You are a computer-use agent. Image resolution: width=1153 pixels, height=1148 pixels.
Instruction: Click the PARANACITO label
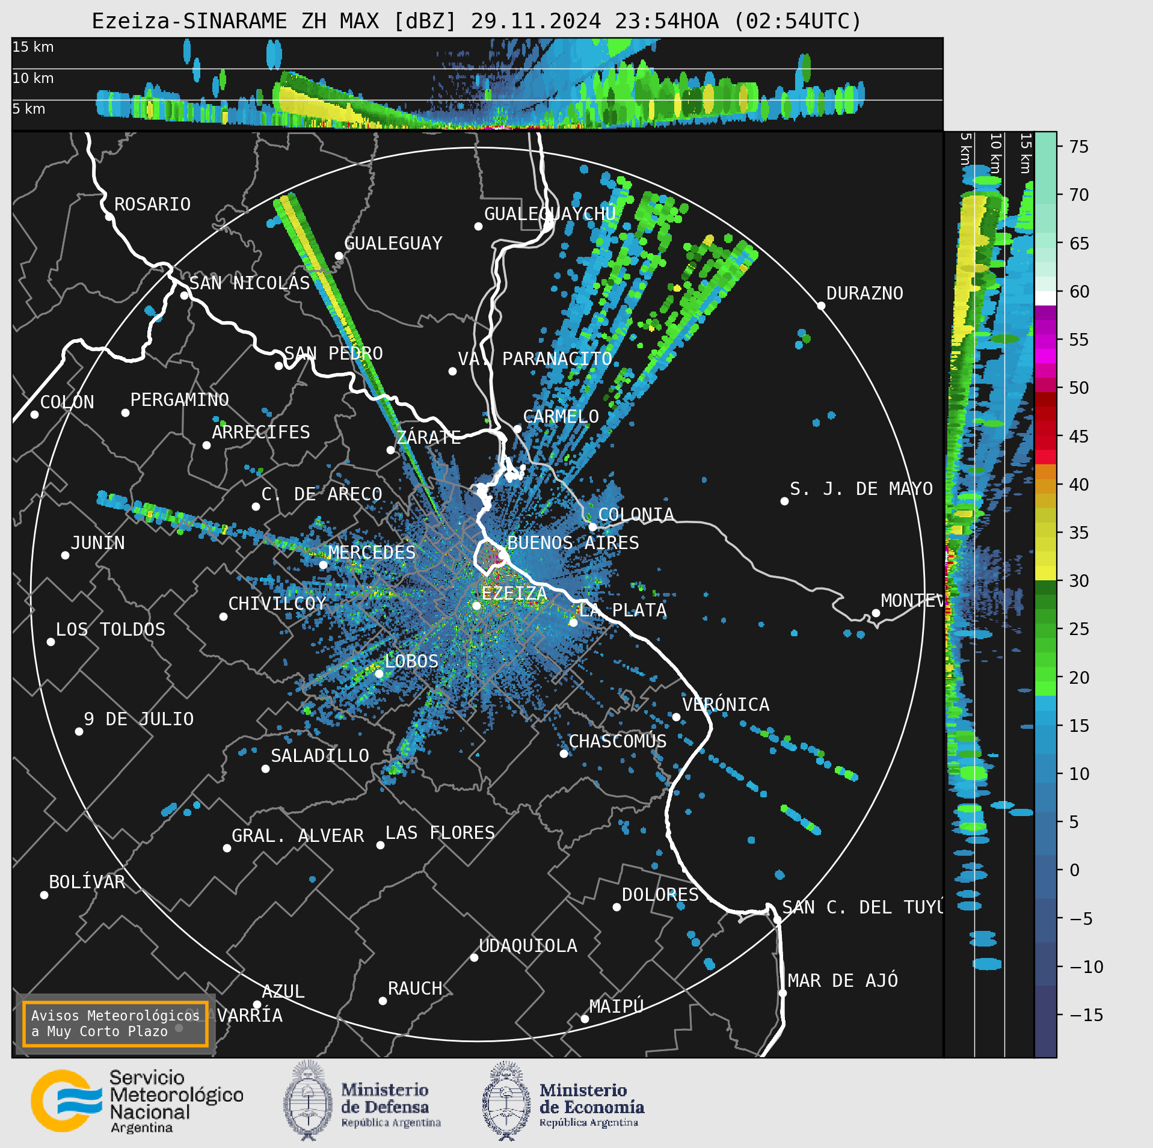(x=557, y=358)
